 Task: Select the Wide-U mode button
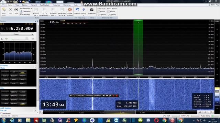click(22, 83)
